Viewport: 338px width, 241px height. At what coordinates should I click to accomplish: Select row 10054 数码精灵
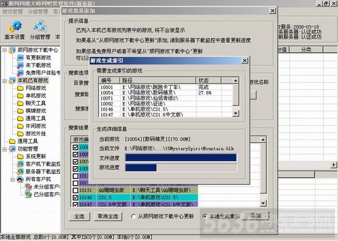point(165,93)
